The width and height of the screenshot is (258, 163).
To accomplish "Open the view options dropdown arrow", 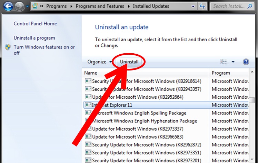I will click(x=233, y=62).
